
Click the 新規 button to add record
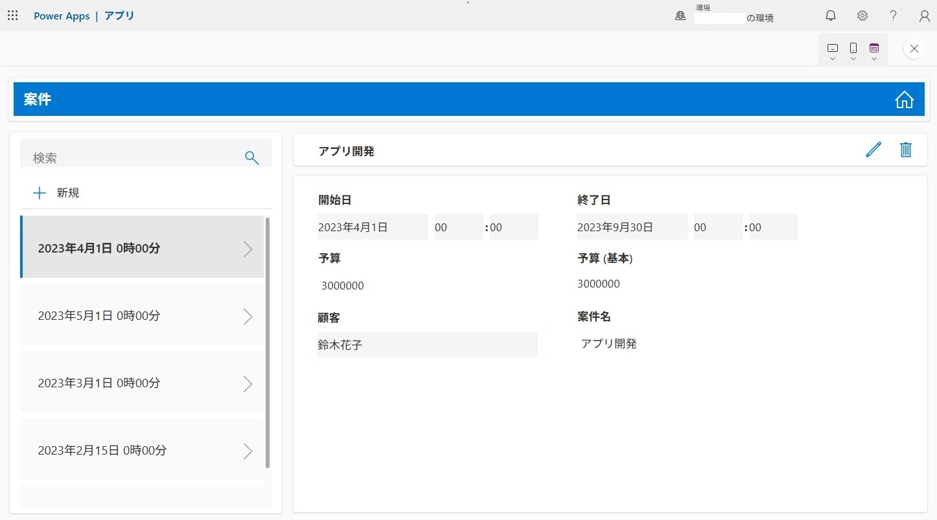(x=56, y=193)
